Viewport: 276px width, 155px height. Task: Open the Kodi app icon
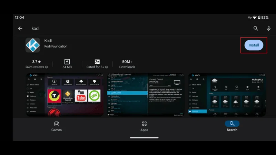(33, 45)
